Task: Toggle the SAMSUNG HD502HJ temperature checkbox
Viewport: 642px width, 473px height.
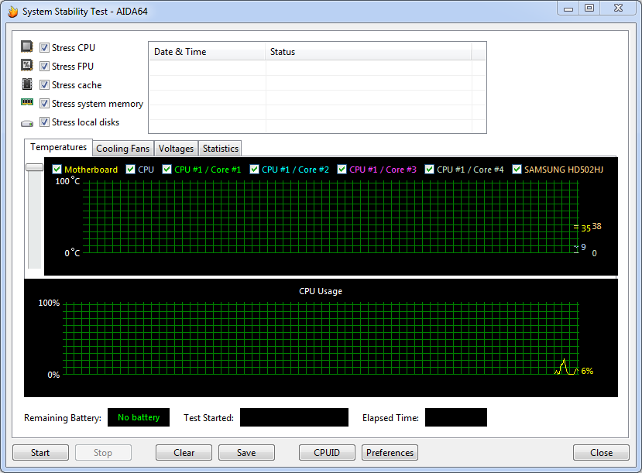Action: tap(517, 170)
